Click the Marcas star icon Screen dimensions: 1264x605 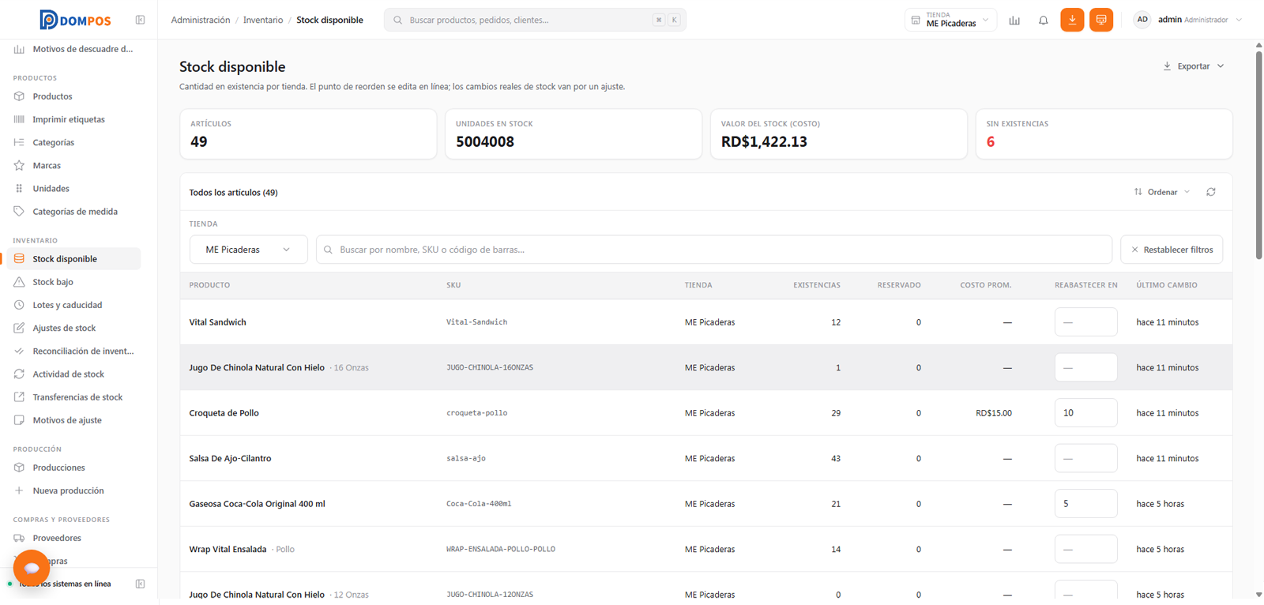(19, 165)
